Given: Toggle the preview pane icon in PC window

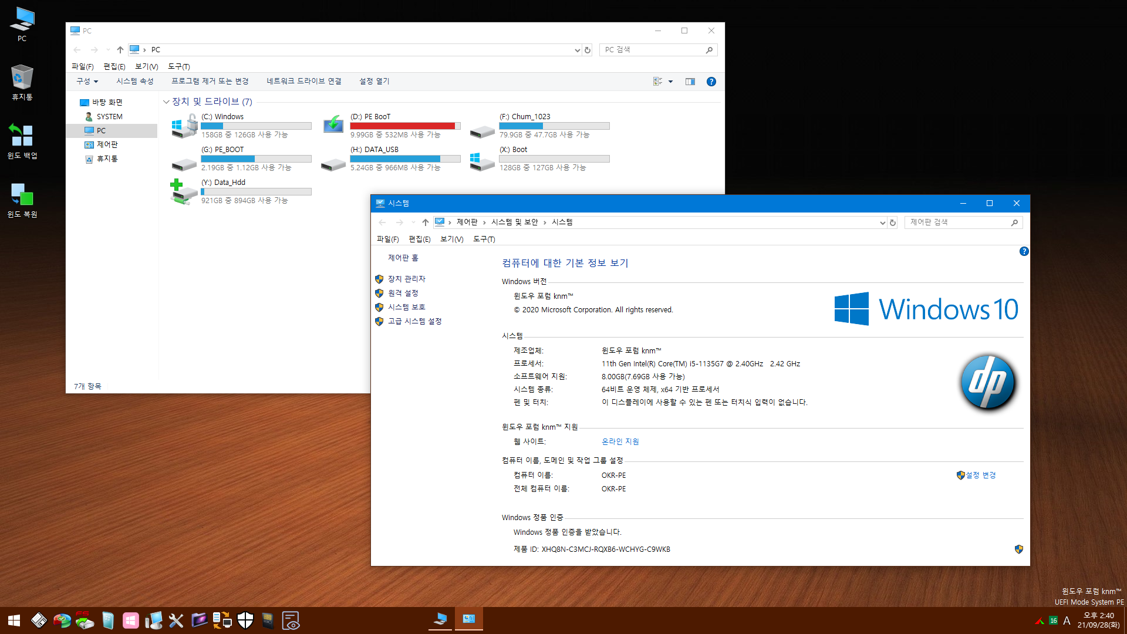Looking at the screenshot, I should pyautogui.click(x=690, y=82).
